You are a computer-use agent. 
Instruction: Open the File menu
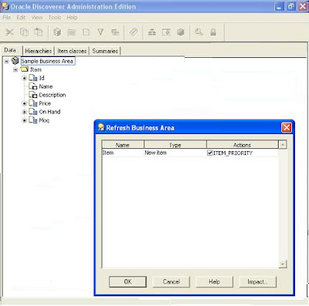pos(7,18)
